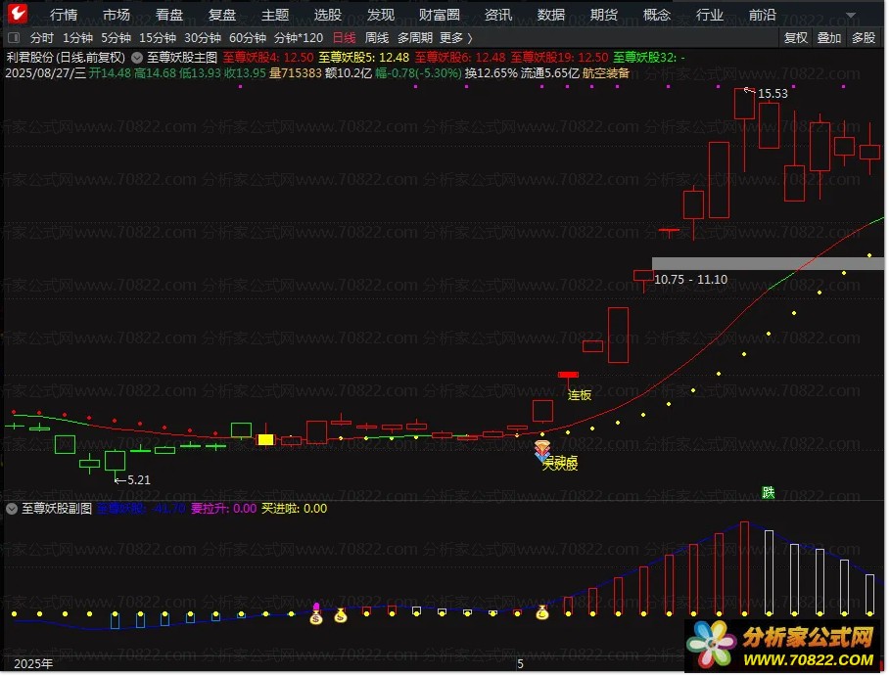Switch to 周线 weekly period
Viewport: 890px width, 676px height.
coord(377,38)
